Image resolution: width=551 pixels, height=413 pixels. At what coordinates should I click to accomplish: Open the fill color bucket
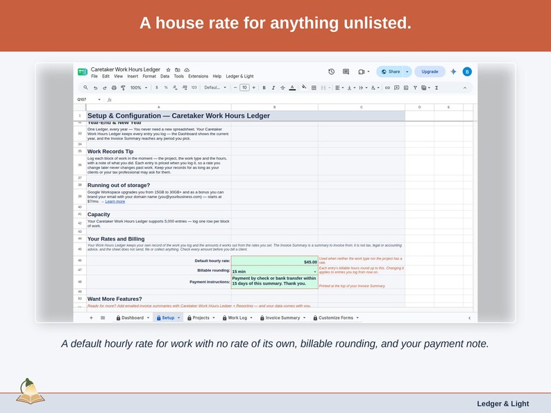tap(304, 87)
